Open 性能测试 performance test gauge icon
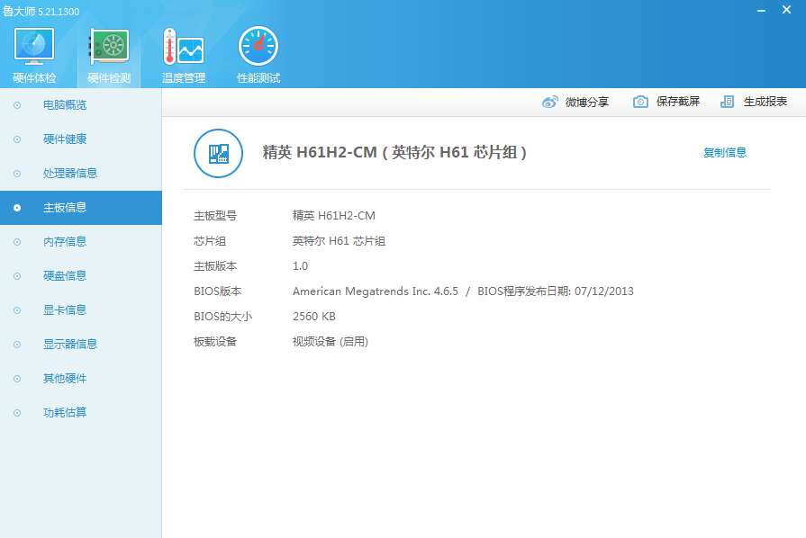 pos(258,46)
